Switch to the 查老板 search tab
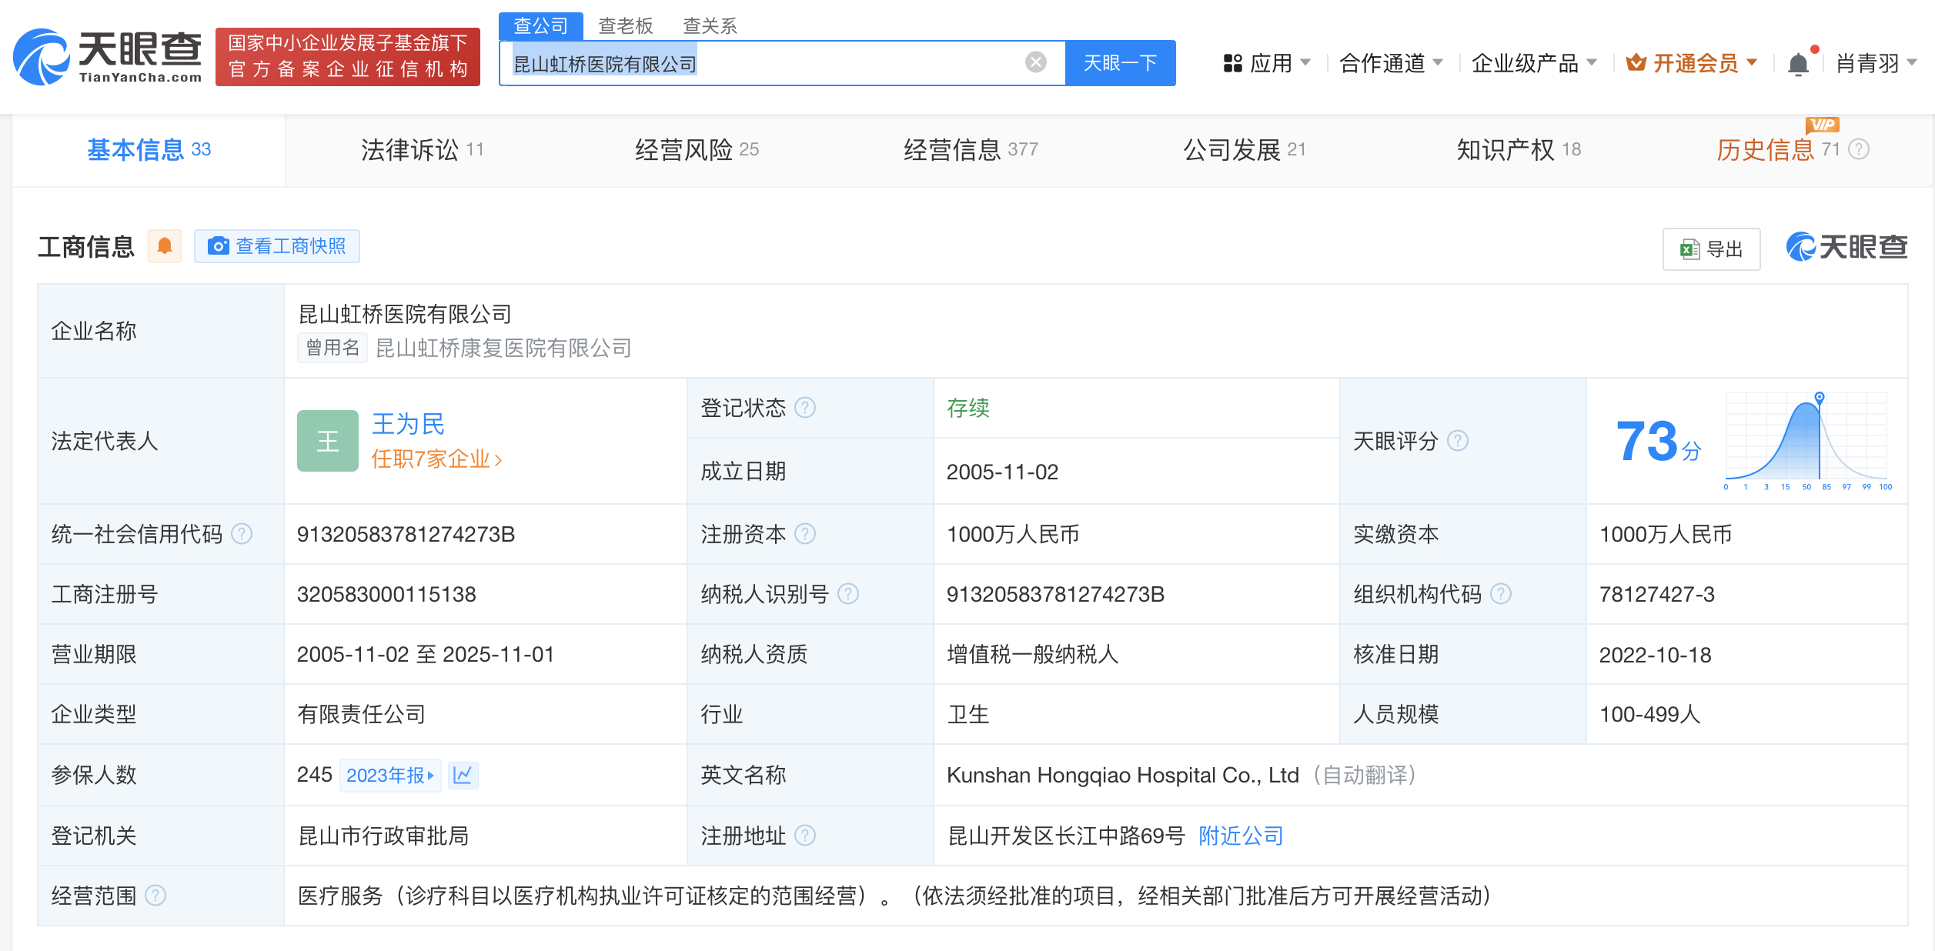The height and width of the screenshot is (951, 1935). pos(625,26)
